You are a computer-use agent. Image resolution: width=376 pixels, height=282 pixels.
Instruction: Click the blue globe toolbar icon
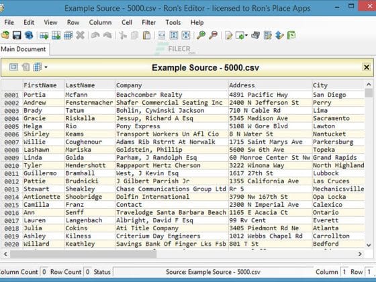(x=29, y=35)
